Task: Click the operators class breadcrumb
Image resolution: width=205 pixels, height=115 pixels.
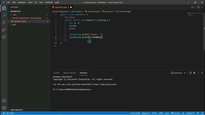Action: [109, 11]
